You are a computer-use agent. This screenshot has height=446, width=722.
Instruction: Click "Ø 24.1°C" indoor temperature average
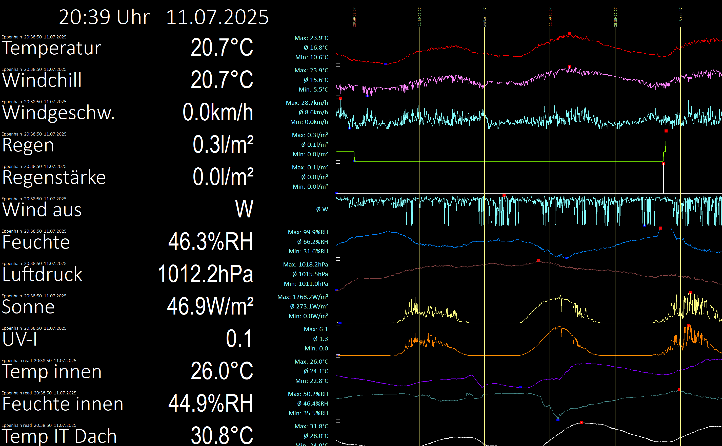pyautogui.click(x=316, y=371)
